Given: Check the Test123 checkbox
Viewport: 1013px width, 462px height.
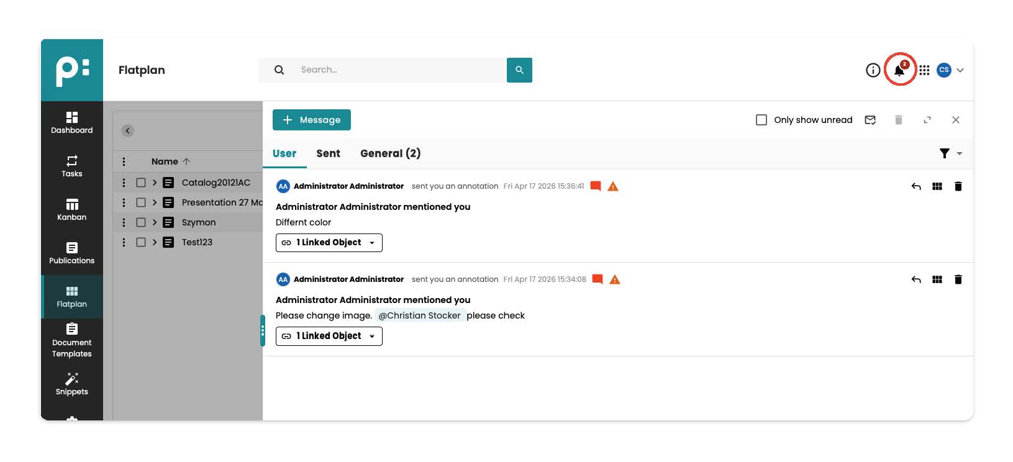Looking at the screenshot, I should 141,242.
